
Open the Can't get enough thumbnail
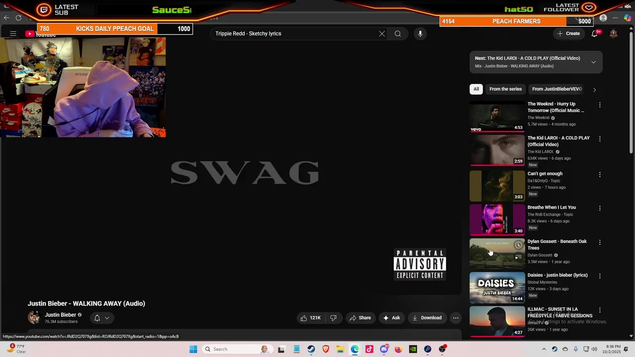[x=497, y=186]
